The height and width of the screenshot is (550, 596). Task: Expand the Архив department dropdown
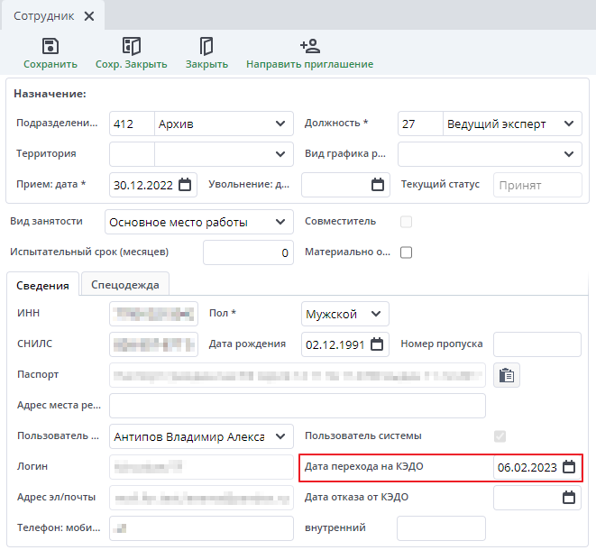[280, 124]
